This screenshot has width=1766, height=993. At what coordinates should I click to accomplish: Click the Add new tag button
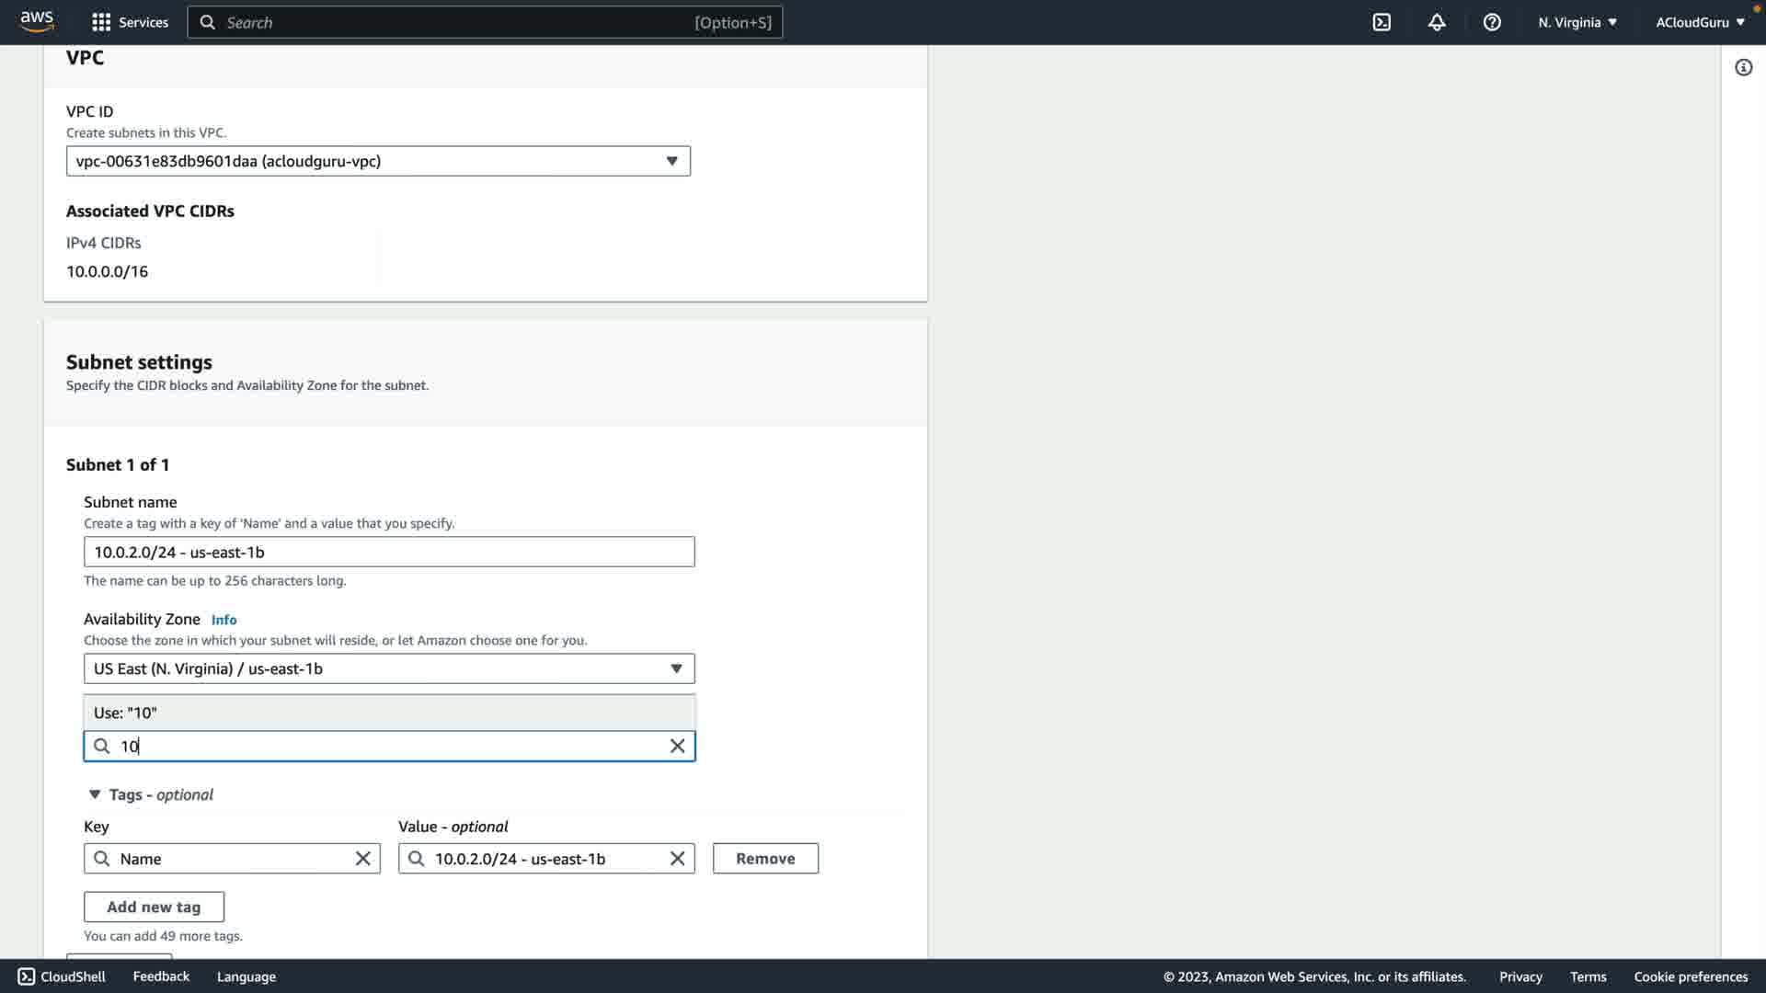154,907
